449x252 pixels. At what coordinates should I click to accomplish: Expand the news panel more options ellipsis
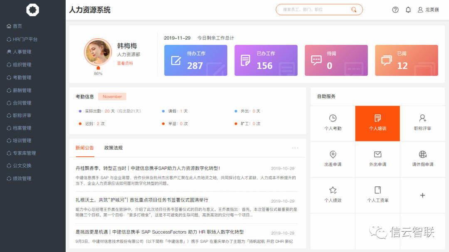(295, 148)
